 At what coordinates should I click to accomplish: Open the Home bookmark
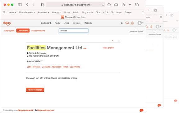pyautogui.click(x=67, y=12)
